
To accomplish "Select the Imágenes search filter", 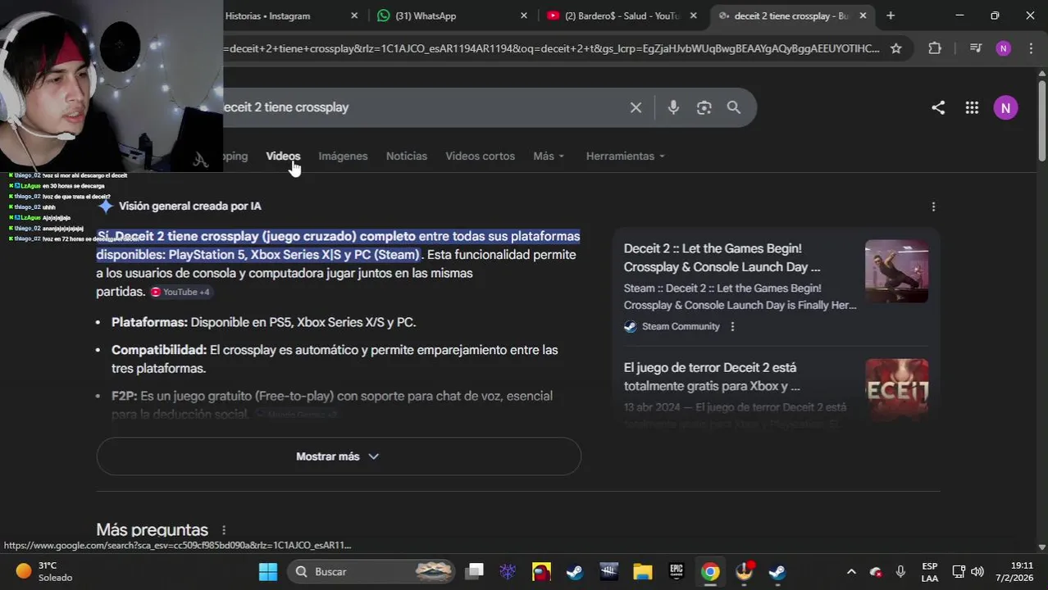I will point(343,156).
